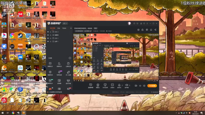Screen dimensions: 205x115
Task: Open the usage tutorial link in status bar
Action: (55, 92)
